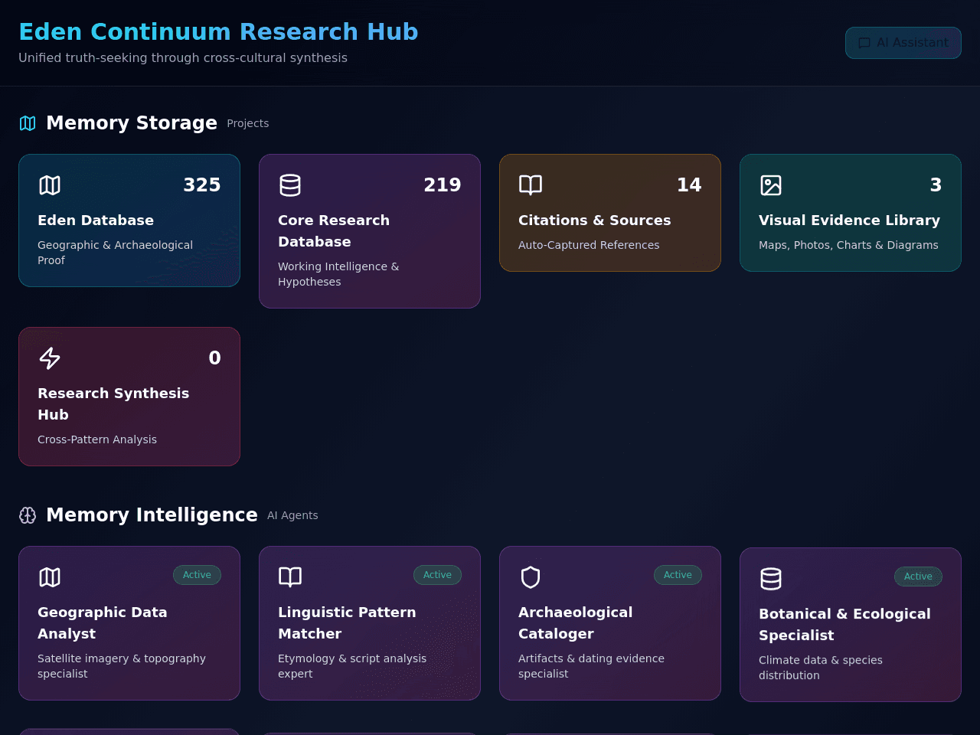The width and height of the screenshot is (980, 735).
Task: Click the 'Unified truth-seeking' subtitle text
Action: [183, 58]
